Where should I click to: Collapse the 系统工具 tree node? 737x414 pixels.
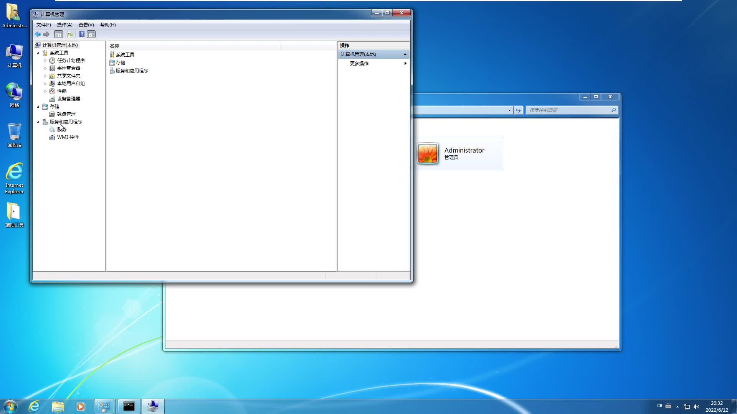(x=38, y=53)
